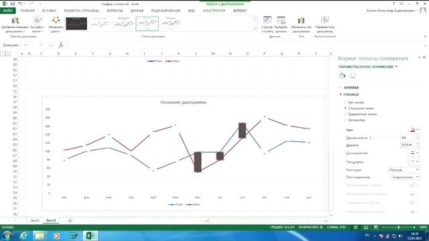Open the ФАЙЛ (File) tab
The width and height of the screenshot is (429, 241).
(x=7, y=11)
